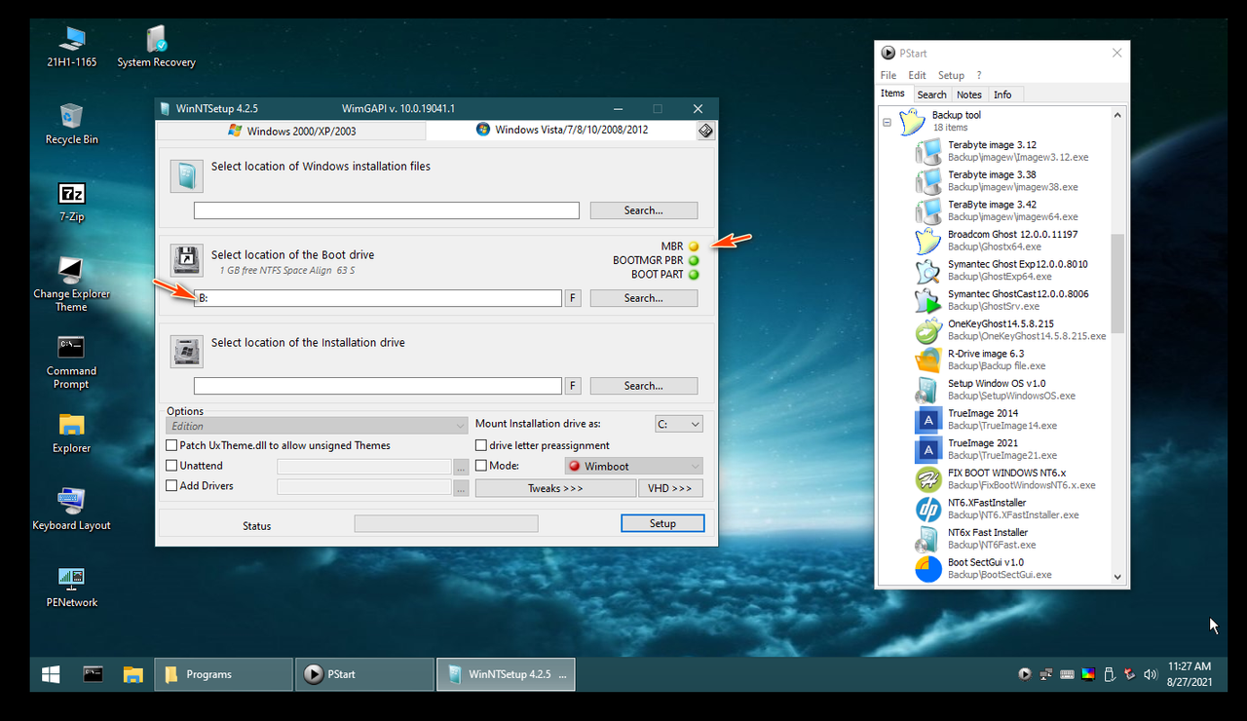This screenshot has height=721, width=1247.
Task: Click the Boot drive floppy icon
Action: click(187, 260)
